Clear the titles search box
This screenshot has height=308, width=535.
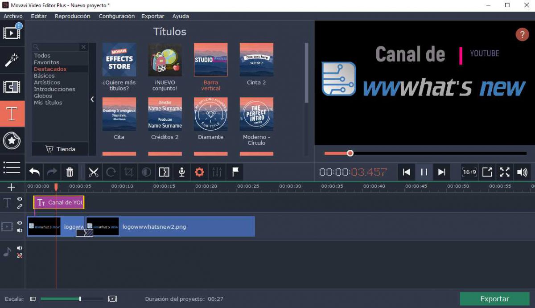[x=83, y=47]
